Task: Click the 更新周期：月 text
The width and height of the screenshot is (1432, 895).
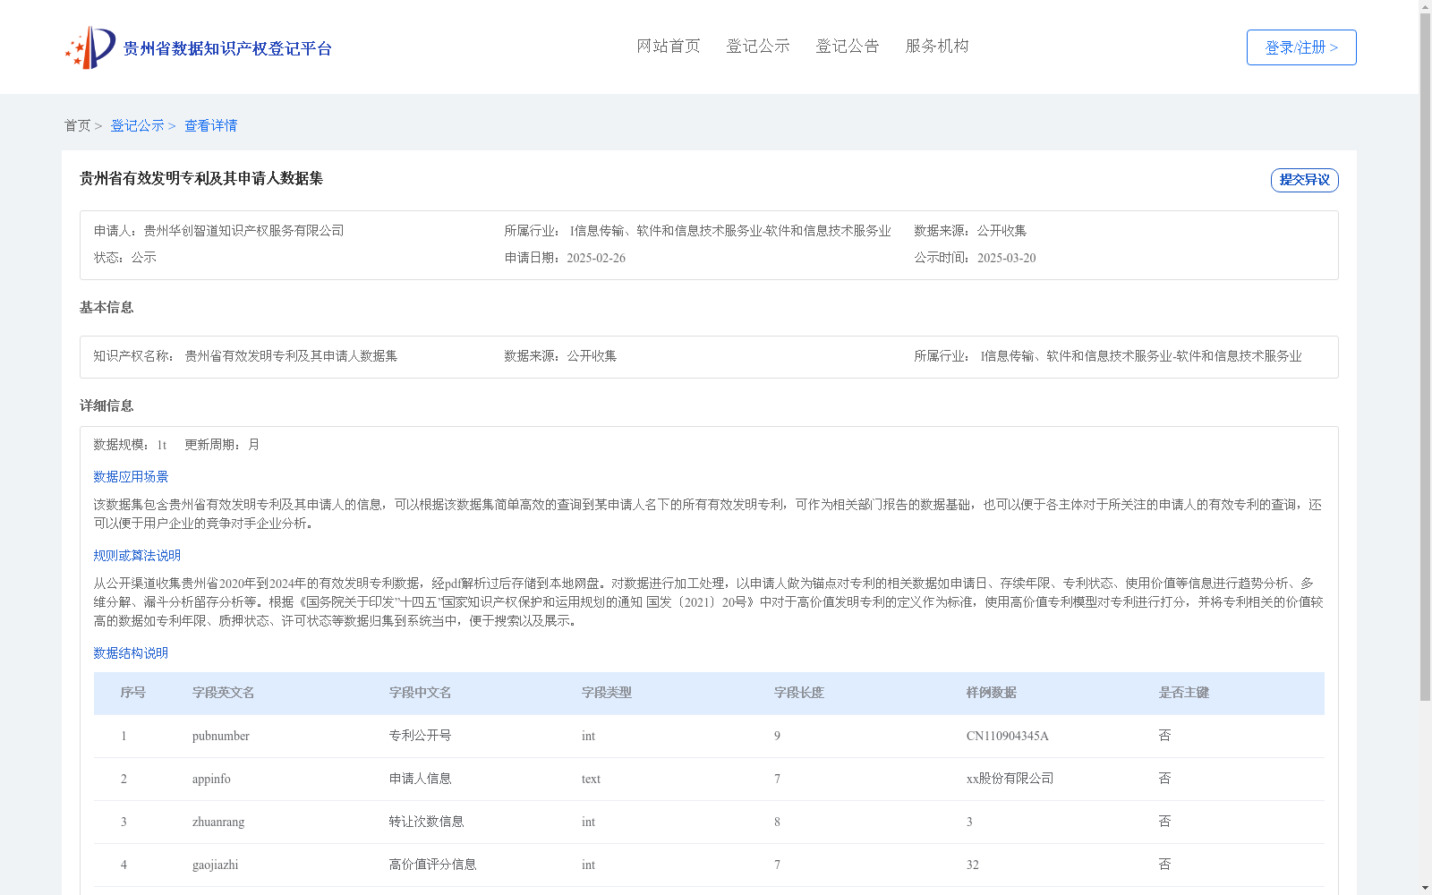Action: [x=222, y=445]
